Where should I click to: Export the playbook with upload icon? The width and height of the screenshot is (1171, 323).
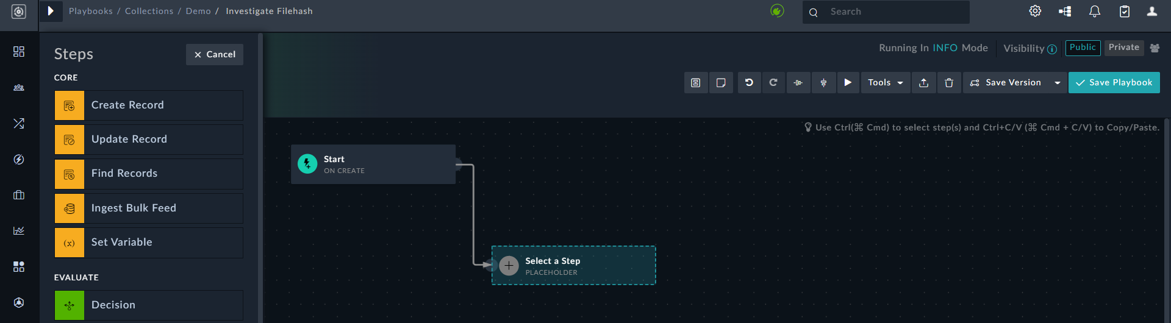pyautogui.click(x=924, y=83)
